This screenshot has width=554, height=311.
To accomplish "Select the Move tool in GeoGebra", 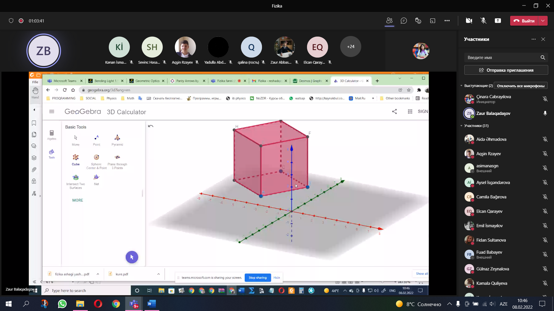I will click(x=76, y=140).
